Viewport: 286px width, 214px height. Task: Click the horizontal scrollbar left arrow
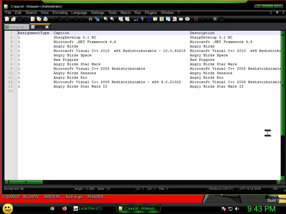pyautogui.click(x=7, y=182)
